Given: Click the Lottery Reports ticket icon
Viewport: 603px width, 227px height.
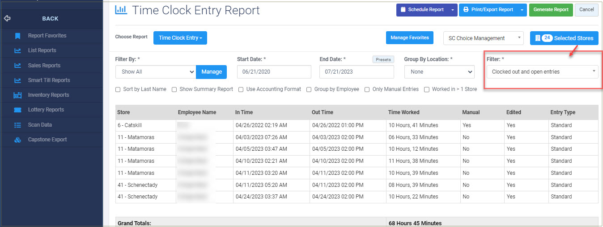Looking at the screenshot, I should (x=17, y=110).
